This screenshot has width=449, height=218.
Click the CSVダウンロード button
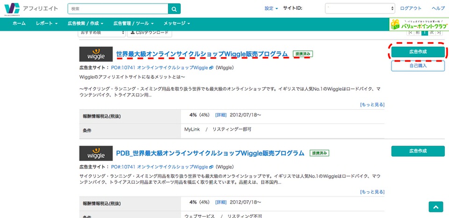point(150,33)
